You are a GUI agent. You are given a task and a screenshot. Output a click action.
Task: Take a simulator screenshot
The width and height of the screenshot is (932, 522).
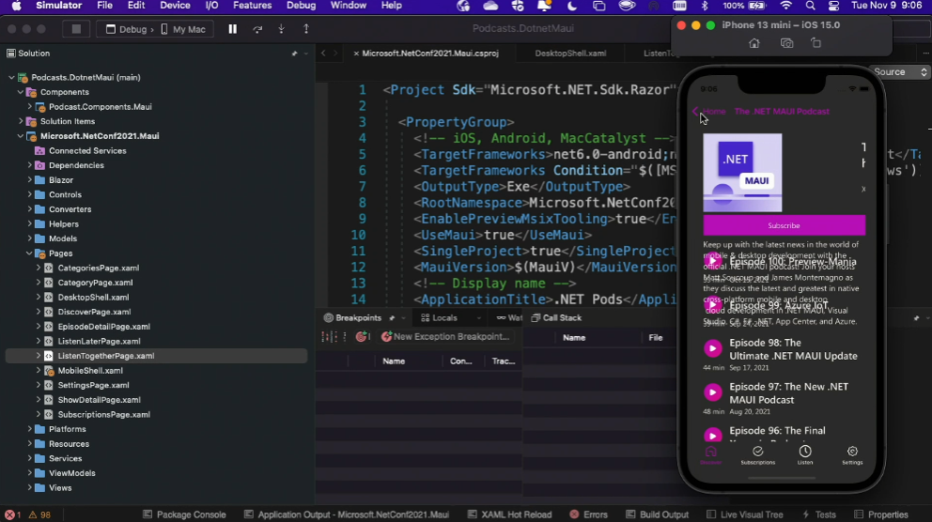click(x=787, y=43)
